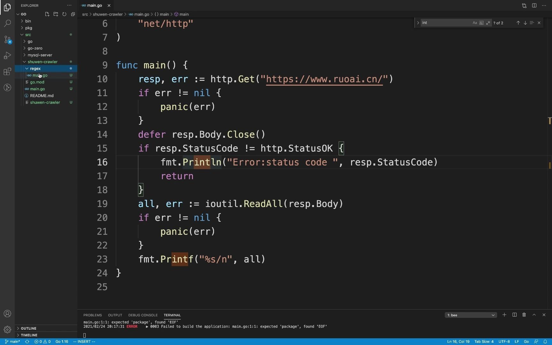
Task: Close the main.go editor tab
Action: coord(109,5)
